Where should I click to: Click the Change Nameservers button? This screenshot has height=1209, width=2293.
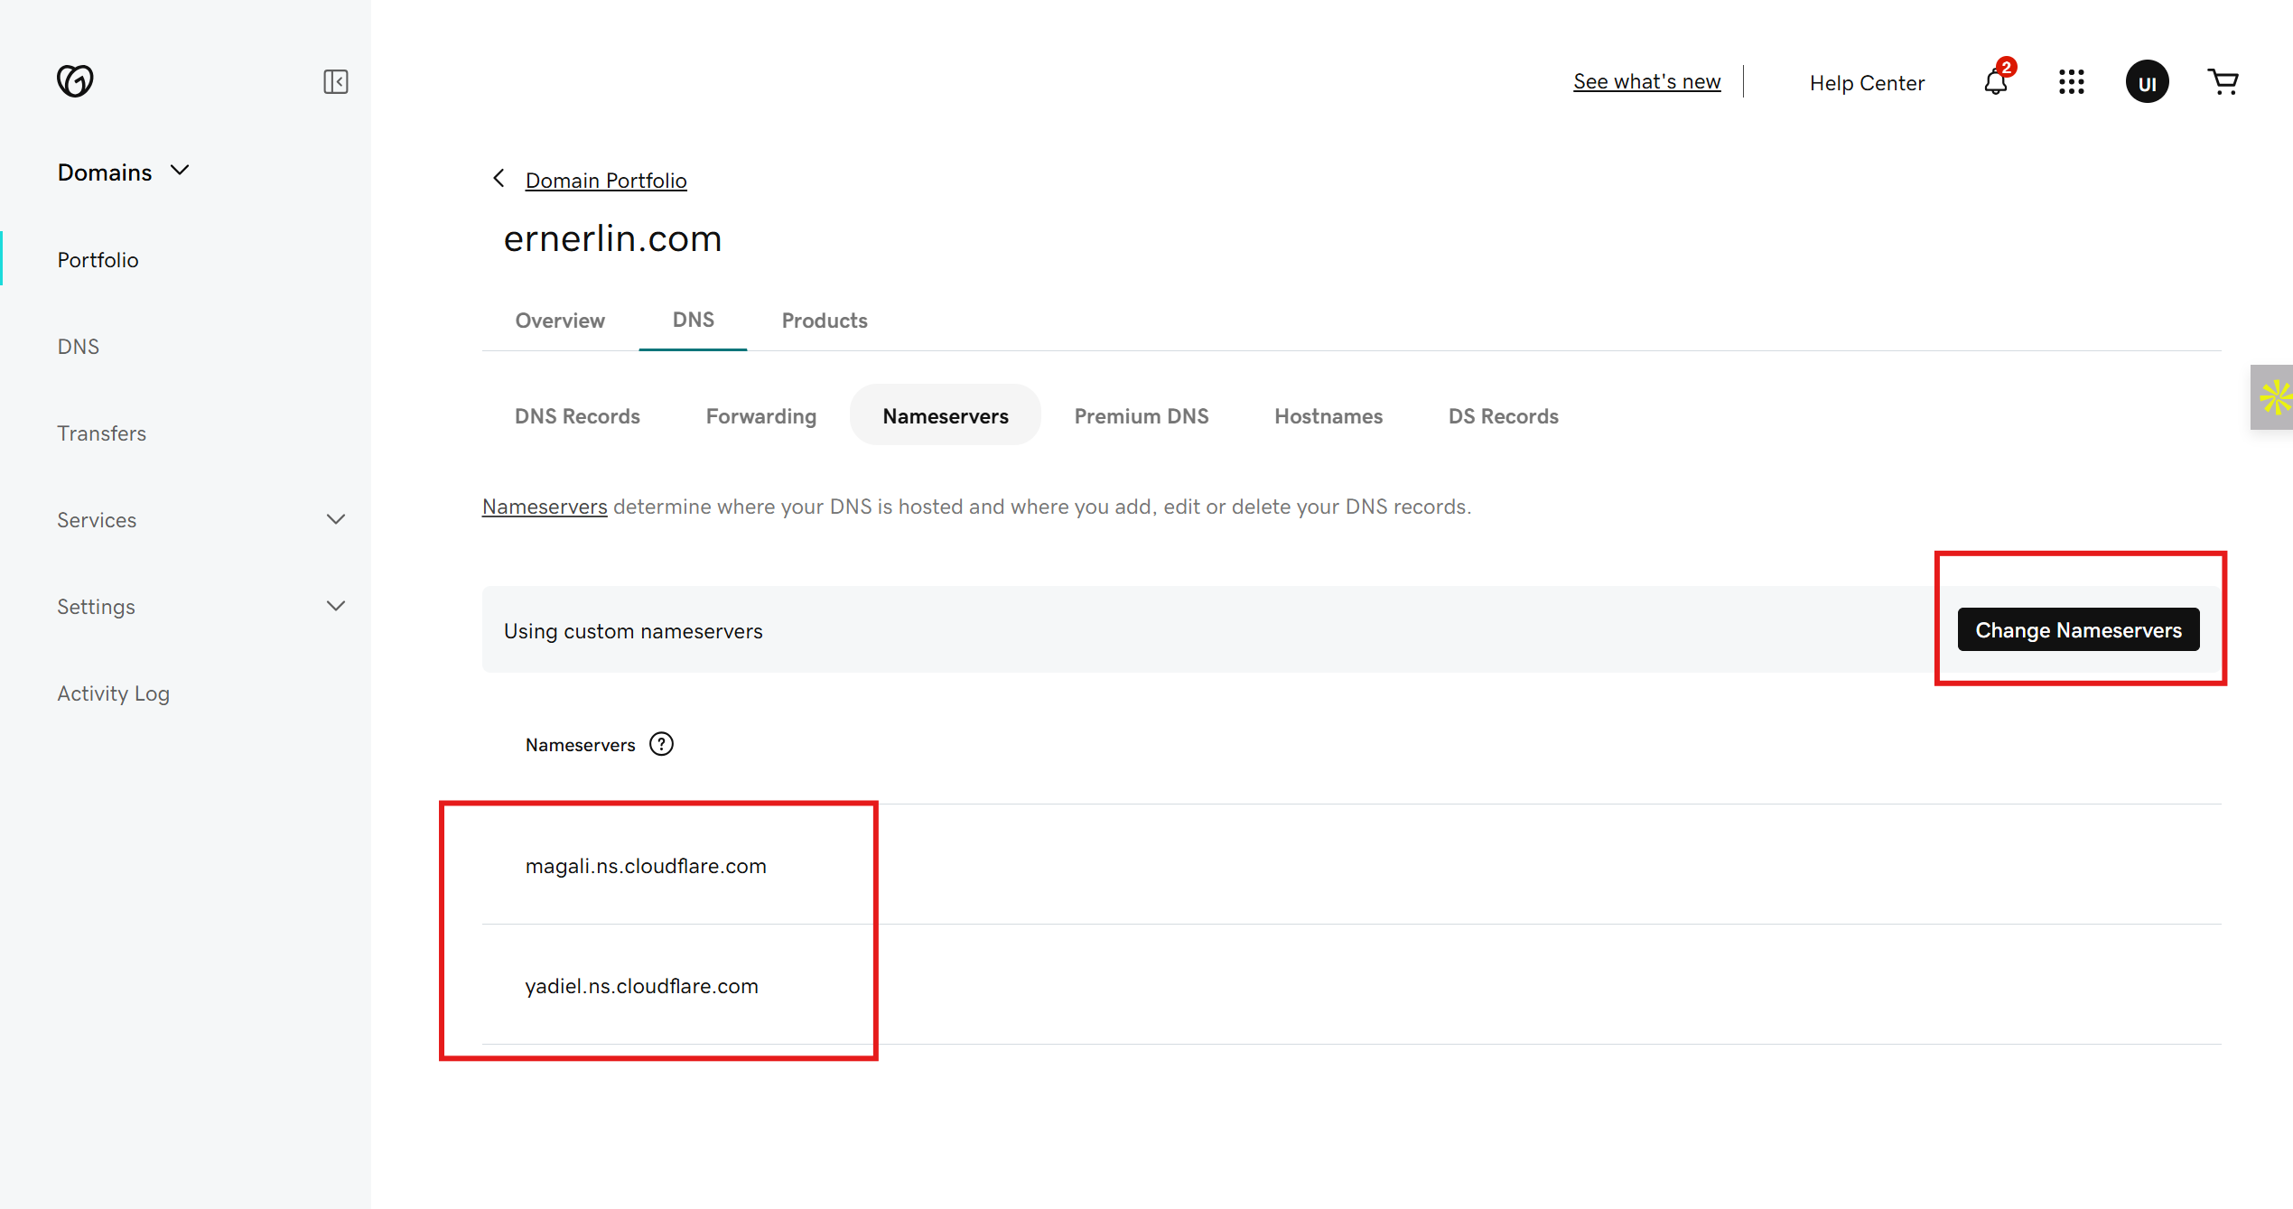point(2077,629)
